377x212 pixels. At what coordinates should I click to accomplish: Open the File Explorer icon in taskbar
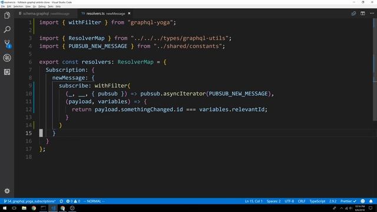[x=24, y=208]
